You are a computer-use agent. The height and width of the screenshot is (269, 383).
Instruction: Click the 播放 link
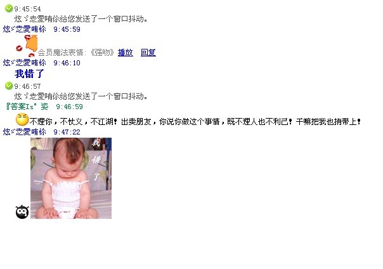[126, 53]
